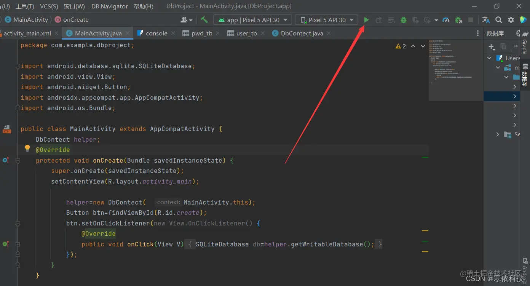
Task: Click the related XML file gutter icon
Action: (6, 129)
